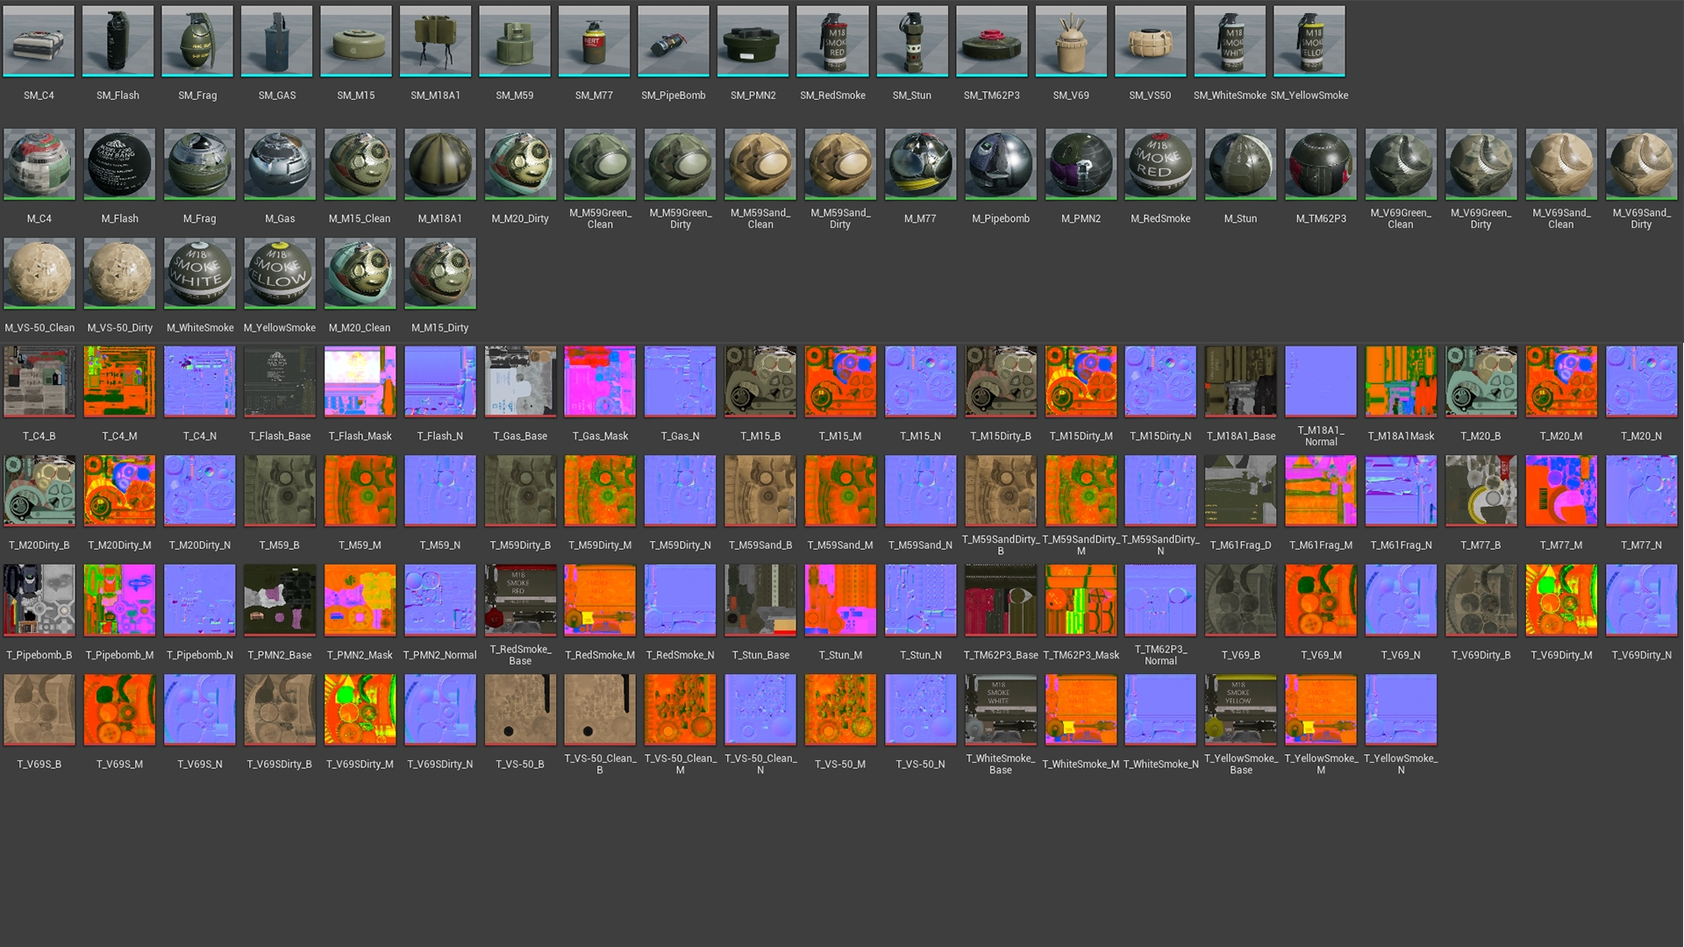Select the SM_C4 static mesh asset
Viewport: 1684px width, 947px height.
tap(39, 41)
